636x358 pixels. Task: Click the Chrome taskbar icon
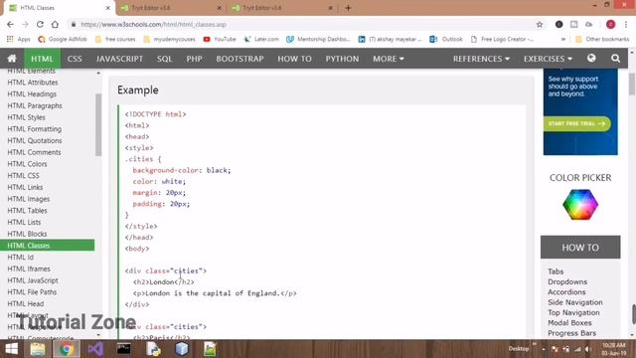pos(67,349)
